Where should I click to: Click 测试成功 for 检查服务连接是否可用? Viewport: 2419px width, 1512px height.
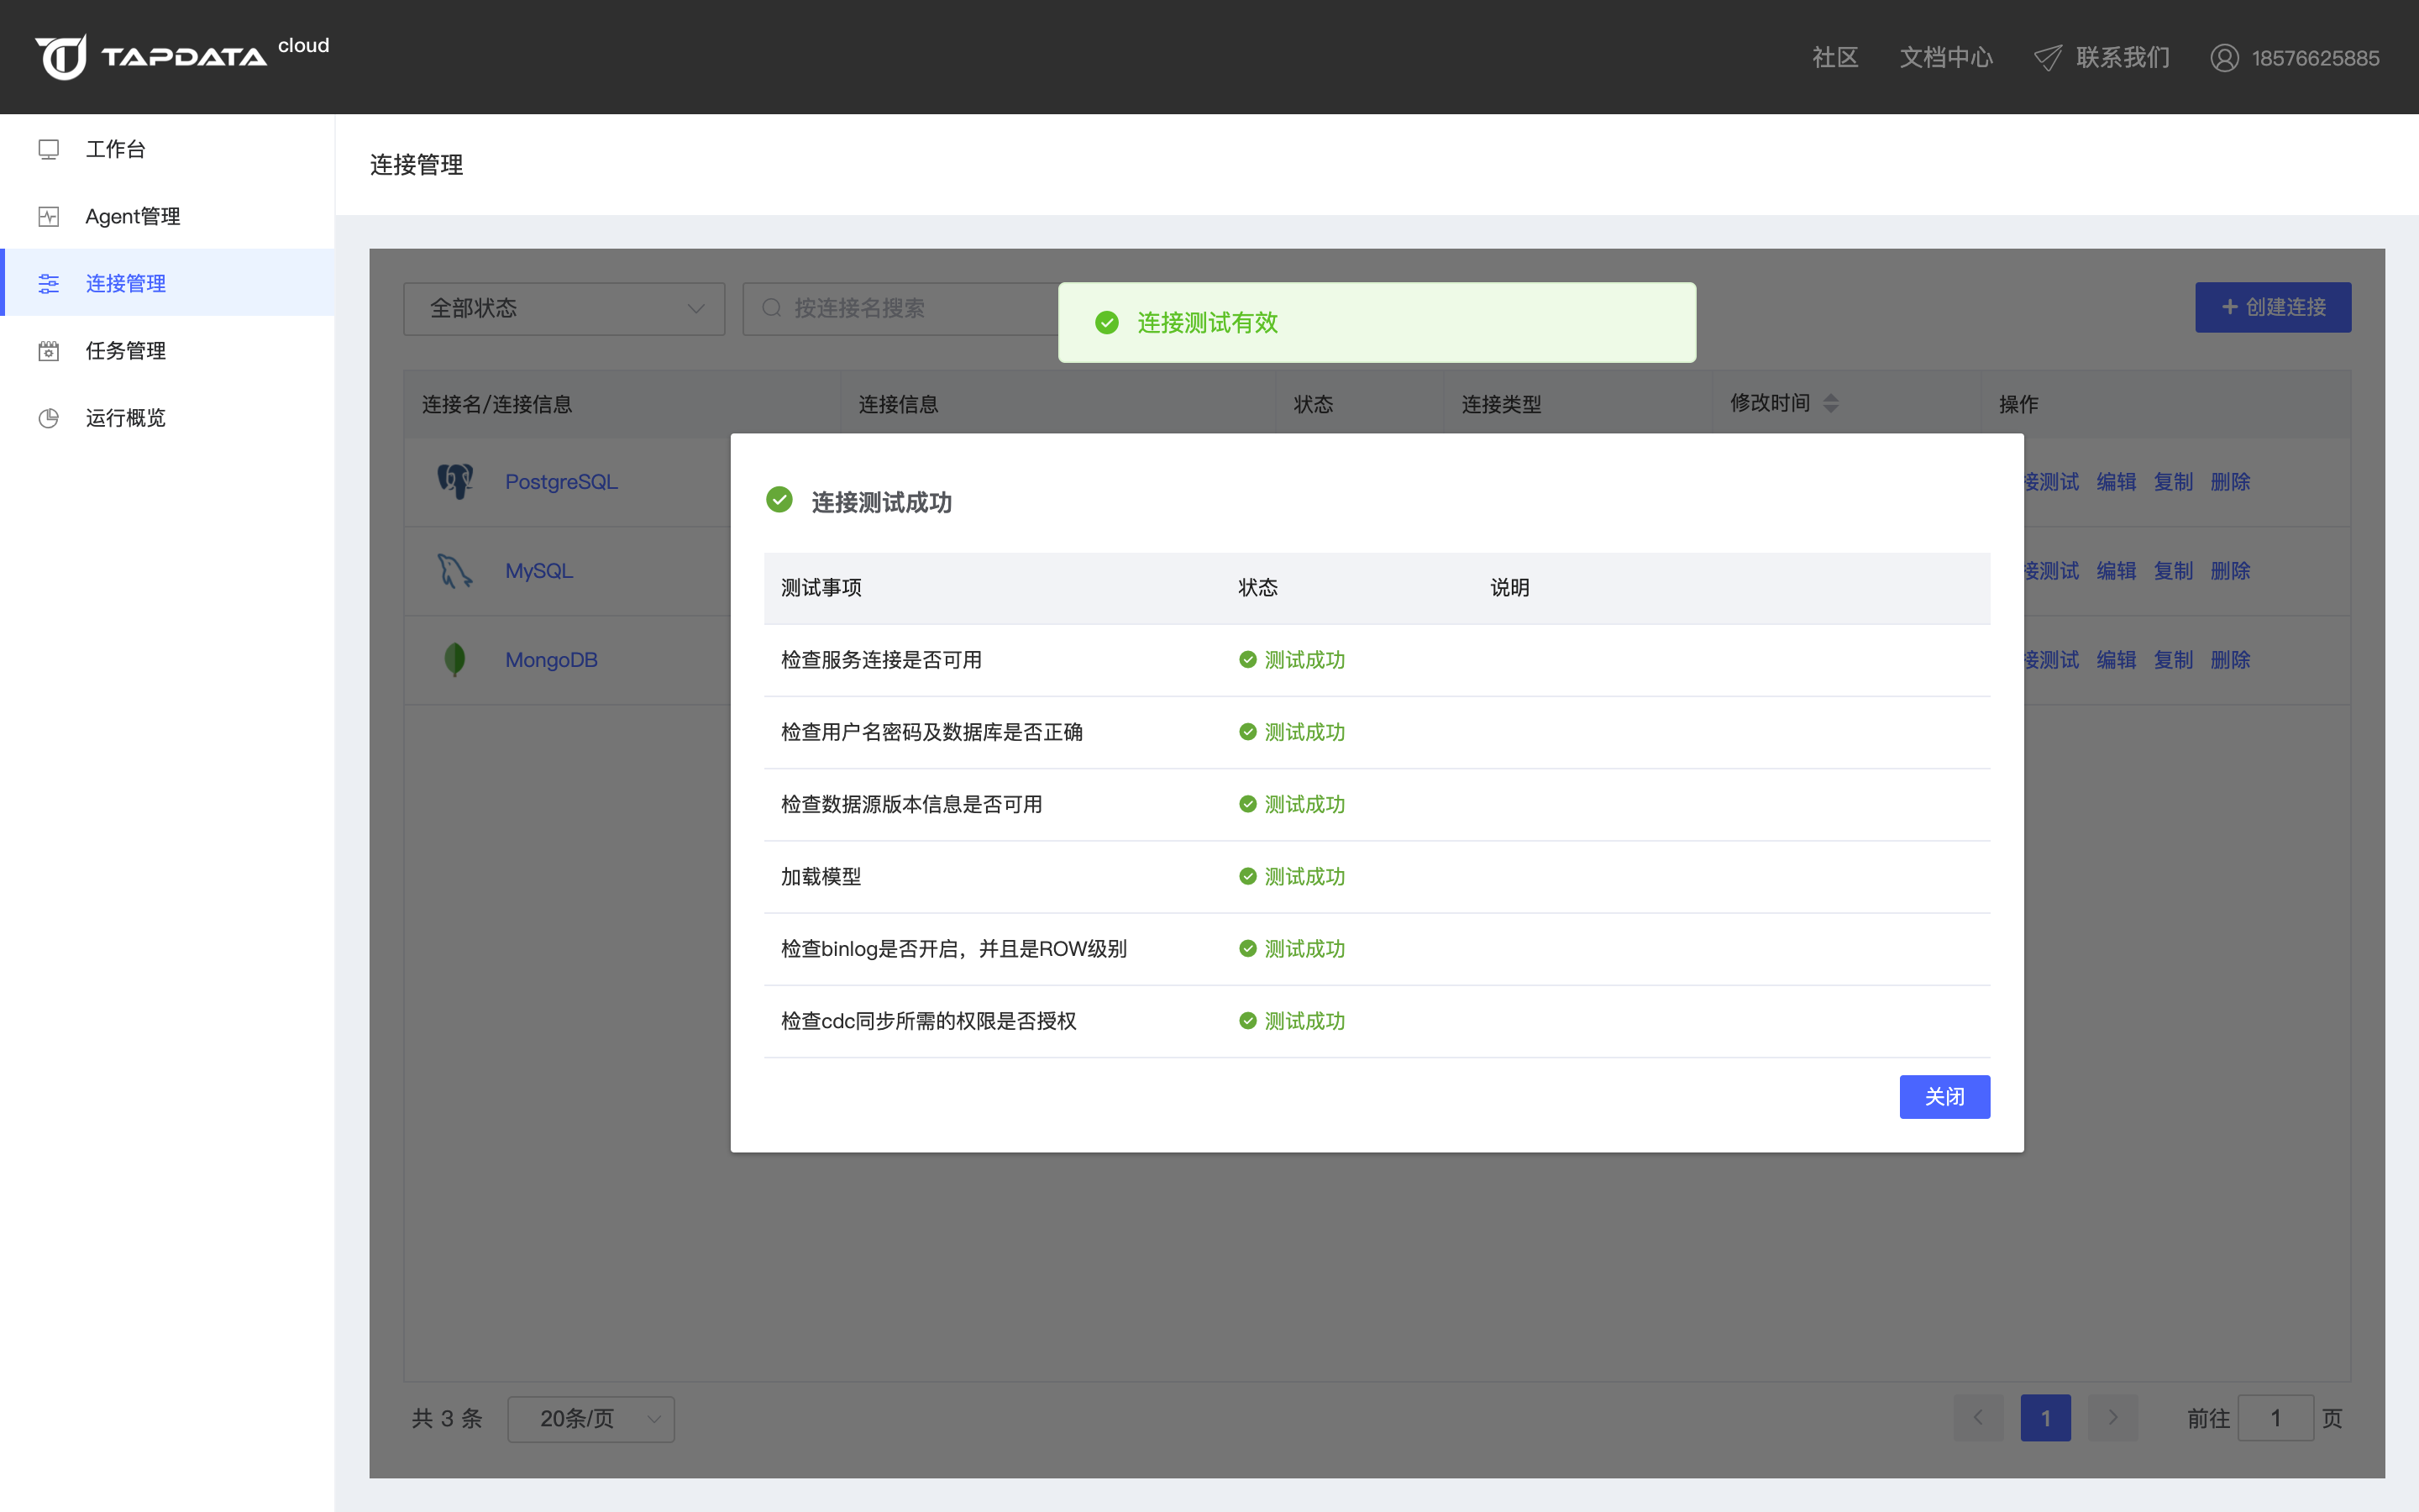tap(1292, 659)
